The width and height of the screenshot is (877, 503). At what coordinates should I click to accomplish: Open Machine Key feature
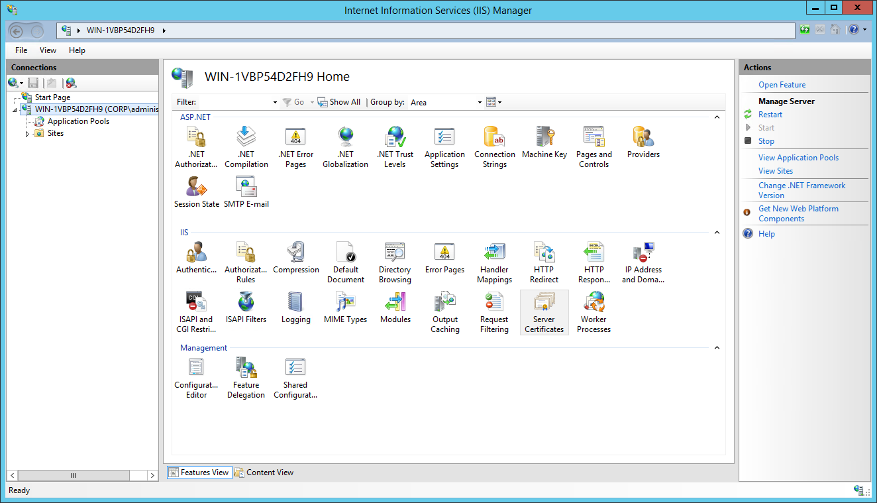click(x=544, y=142)
